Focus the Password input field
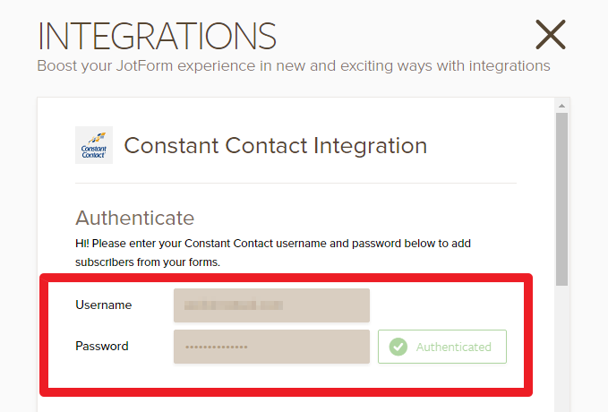 tap(271, 347)
